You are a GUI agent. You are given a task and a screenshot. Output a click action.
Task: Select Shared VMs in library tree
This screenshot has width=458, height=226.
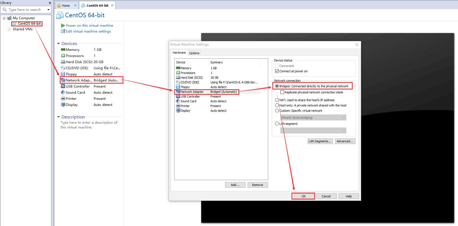click(23, 29)
